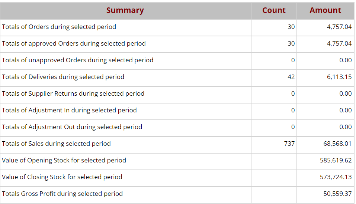
Task: Click the Sales count value 737
Action: [x=289, y=144]
